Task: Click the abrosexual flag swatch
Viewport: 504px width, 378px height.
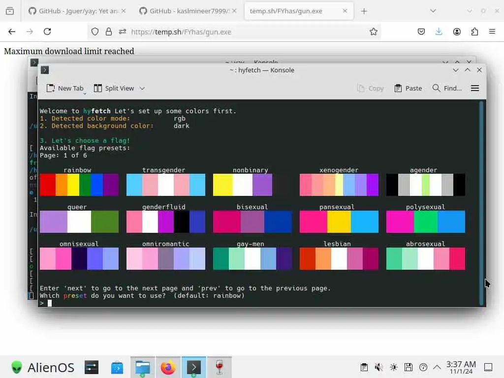Action: [x=426, y=259]
